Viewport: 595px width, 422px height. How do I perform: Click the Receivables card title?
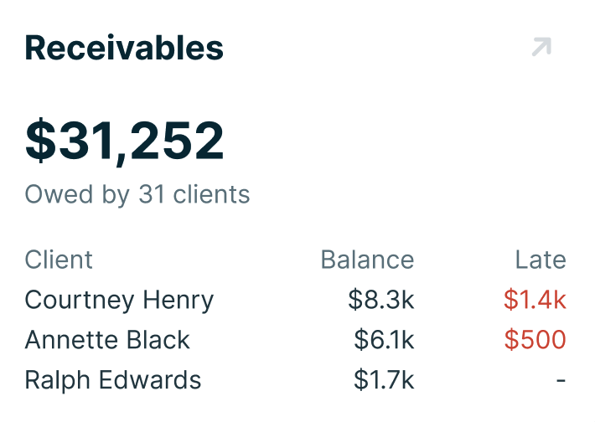(124, 49)
